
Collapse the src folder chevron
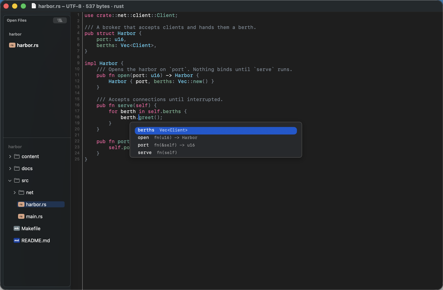[x=10, y=180]
